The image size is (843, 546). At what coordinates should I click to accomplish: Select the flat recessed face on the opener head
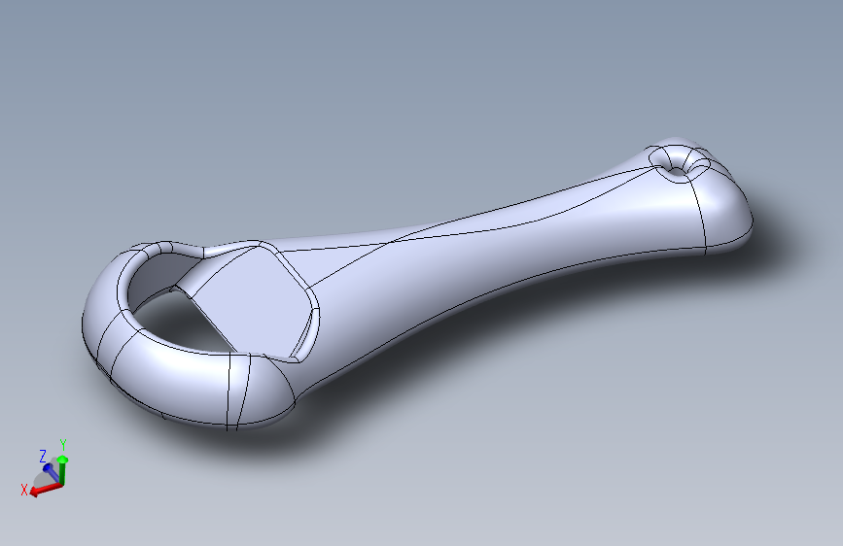point(252,300)
